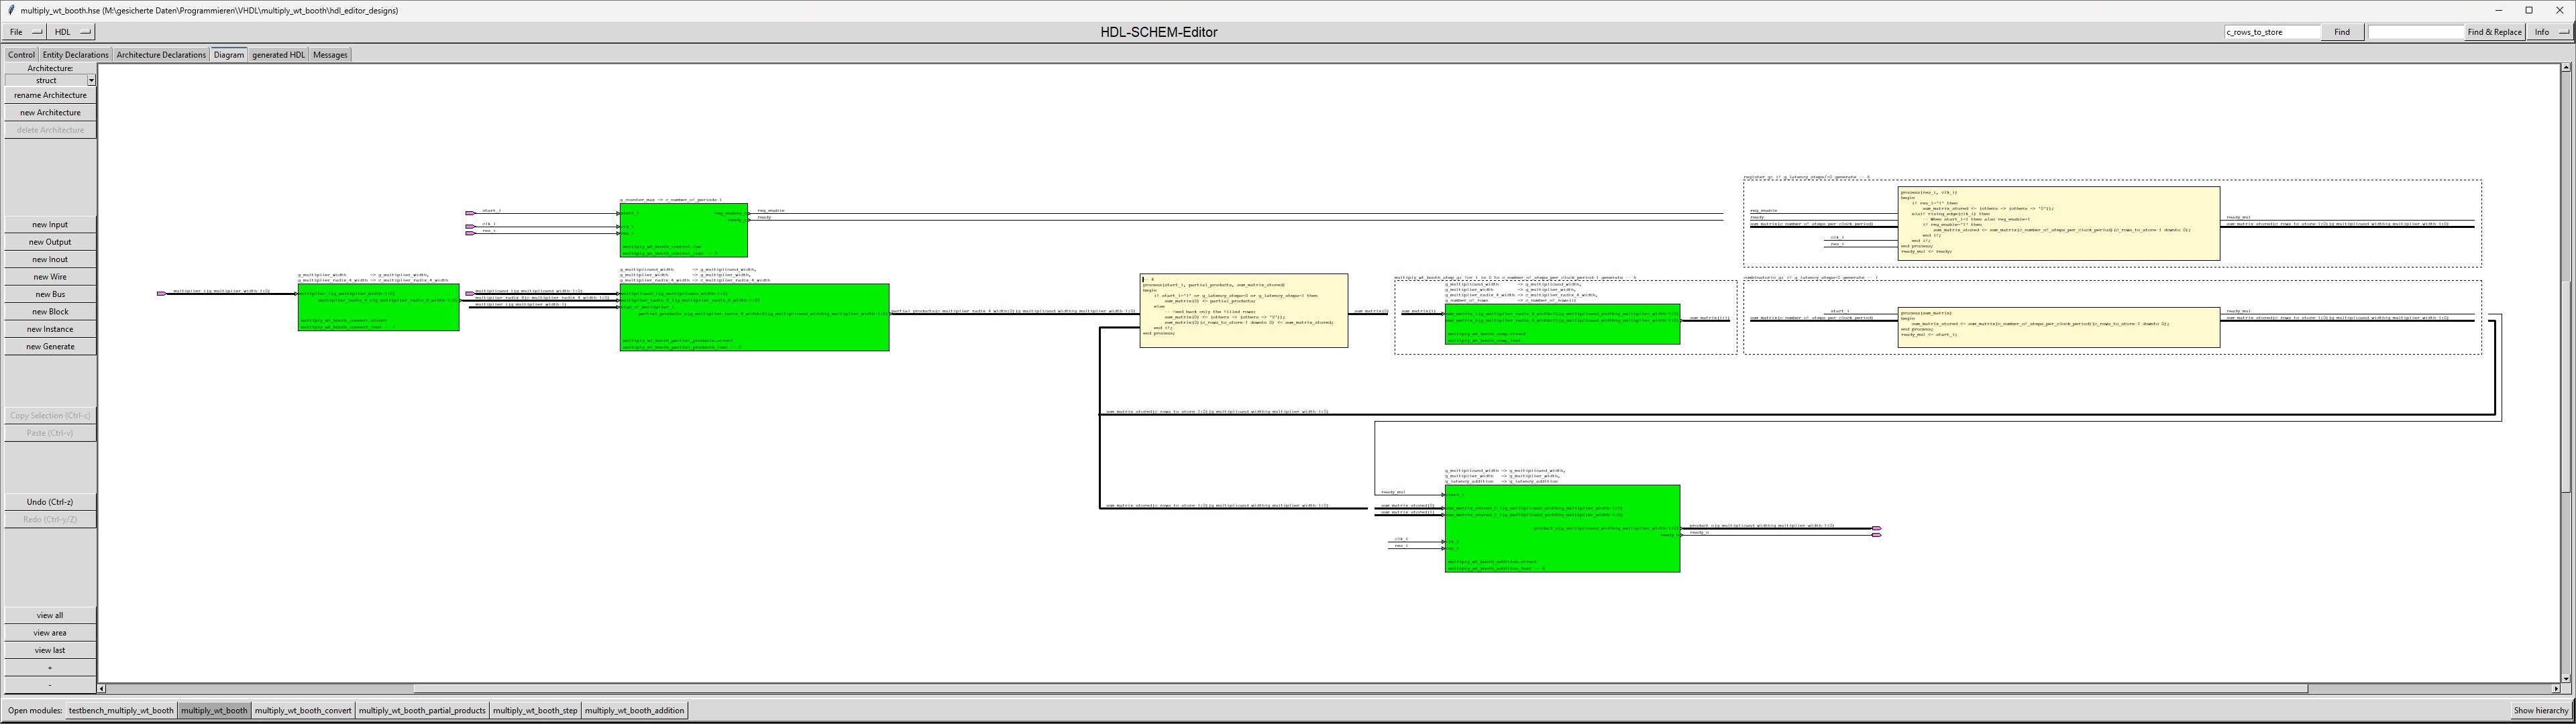2576x724 pixels.
Task: Switch to the generated HDL tab
Action: 278,55
